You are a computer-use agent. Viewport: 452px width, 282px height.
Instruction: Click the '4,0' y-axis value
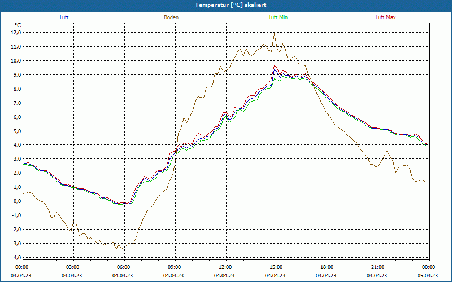click(17, 145)
